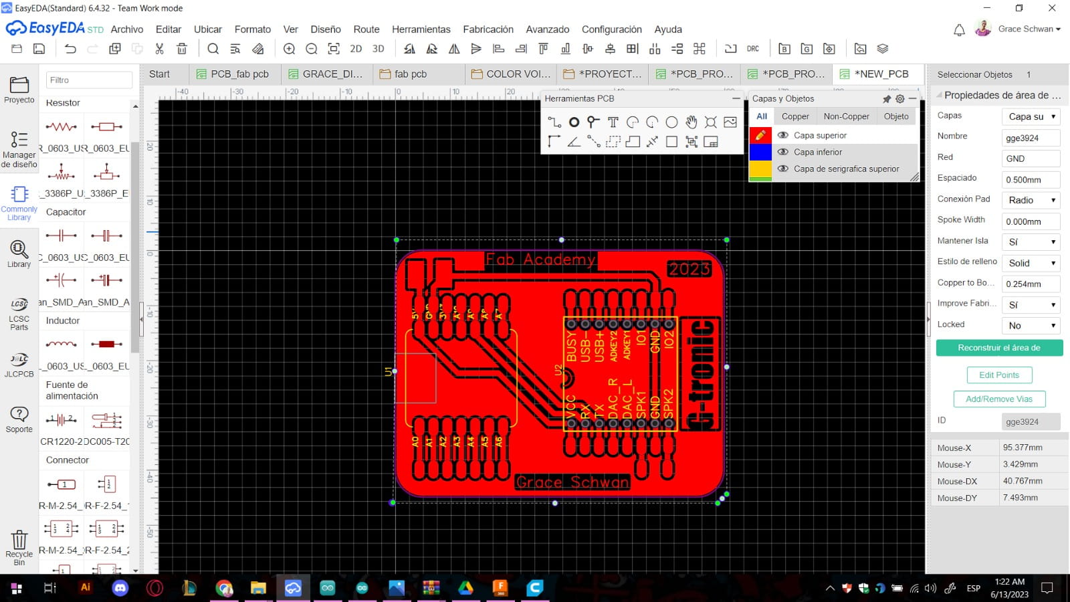Select the Copper Area tool in Herramientas PCB

tap(613, 141)
